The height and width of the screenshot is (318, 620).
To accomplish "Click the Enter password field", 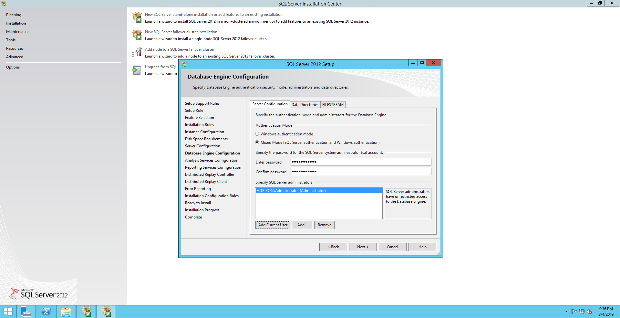I will point(361,162).
